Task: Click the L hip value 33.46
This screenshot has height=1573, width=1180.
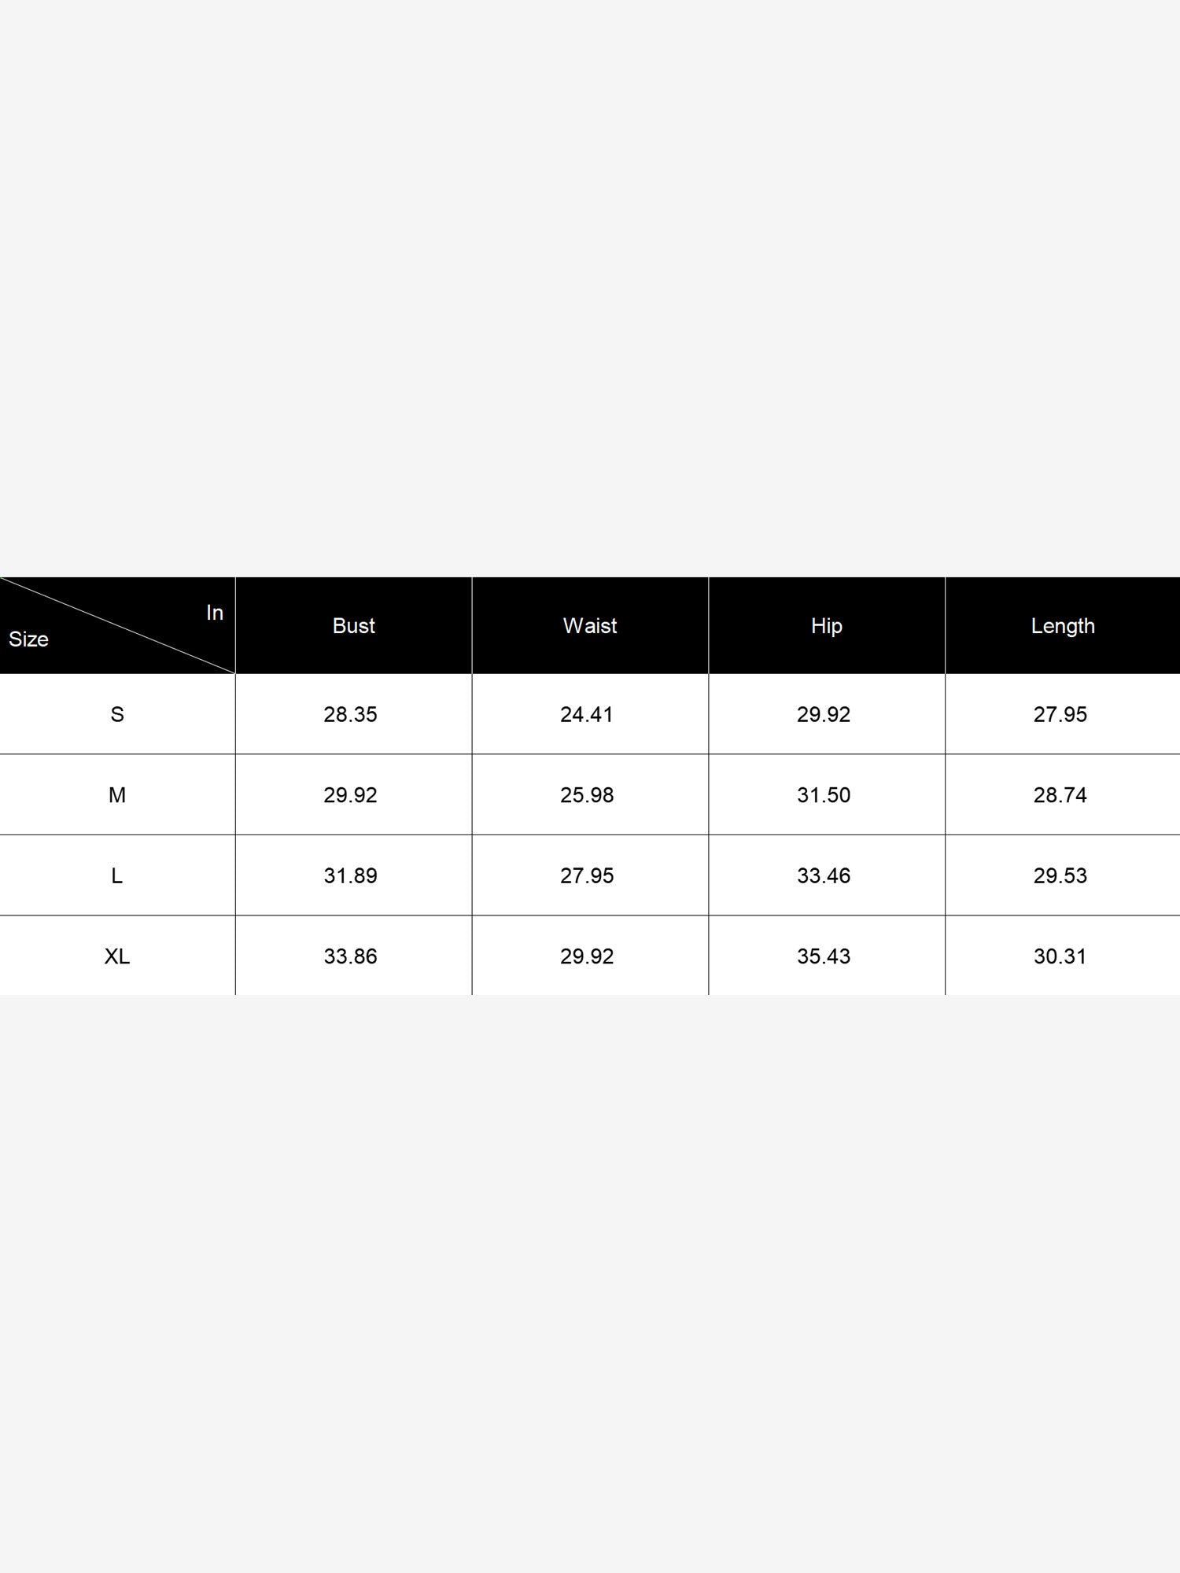Action: (824, 875)
